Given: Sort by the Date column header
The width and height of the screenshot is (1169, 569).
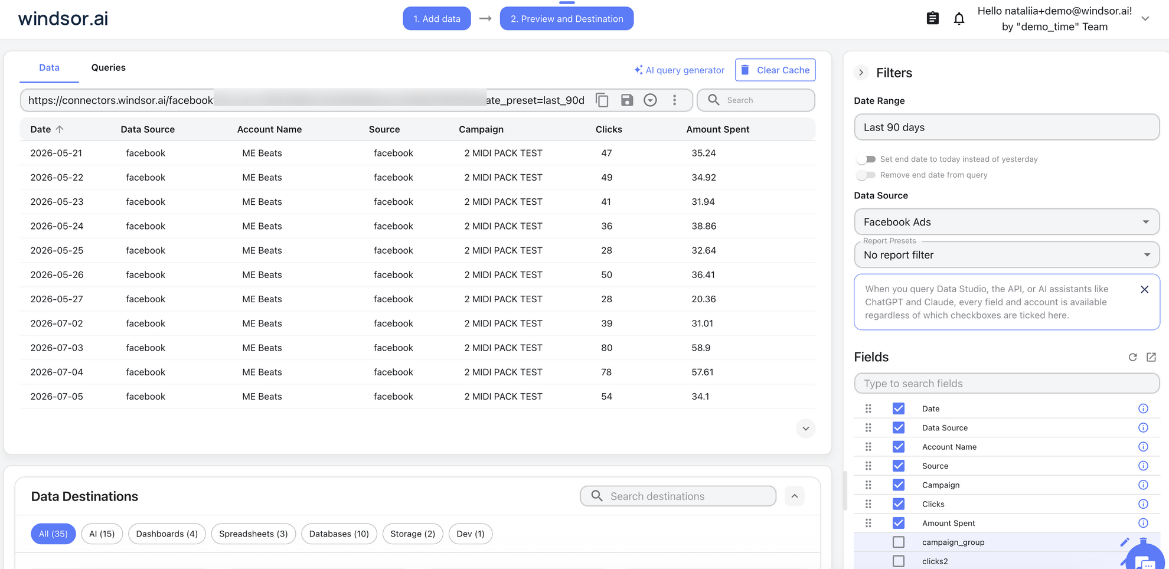Looking at the screenshot, I should click(x=47, y=129).
